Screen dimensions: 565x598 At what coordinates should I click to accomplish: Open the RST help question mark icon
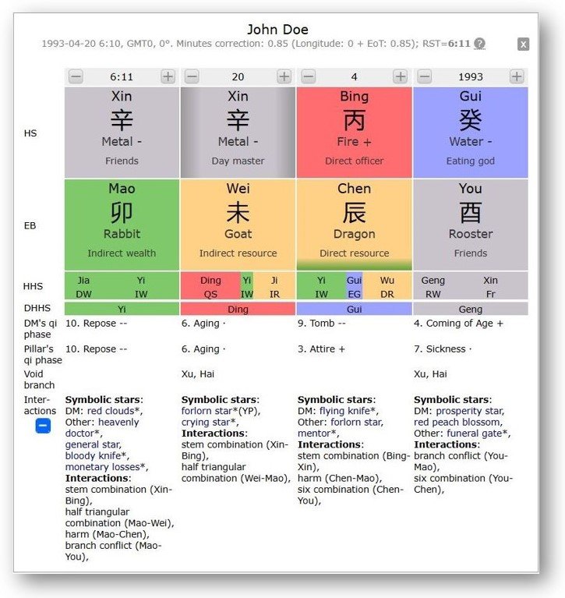[x=480, y=44]
